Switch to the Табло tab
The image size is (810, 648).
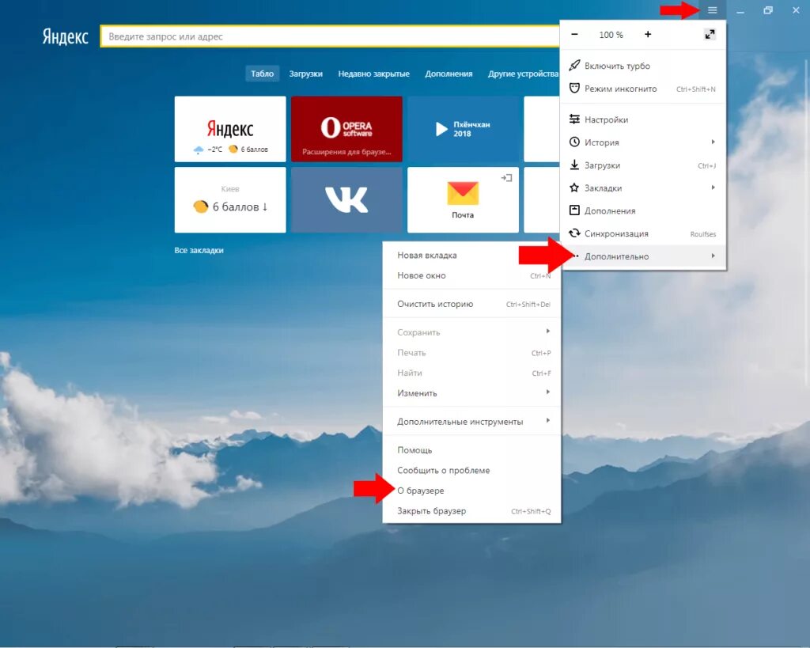pyautogui.click(x=262, y=74)
